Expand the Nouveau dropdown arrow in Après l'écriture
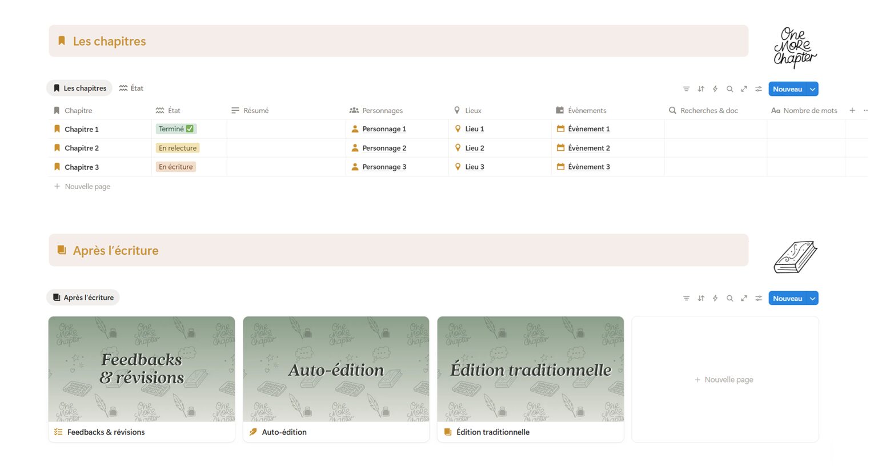870x470 pixels. [x=812, y=298]
